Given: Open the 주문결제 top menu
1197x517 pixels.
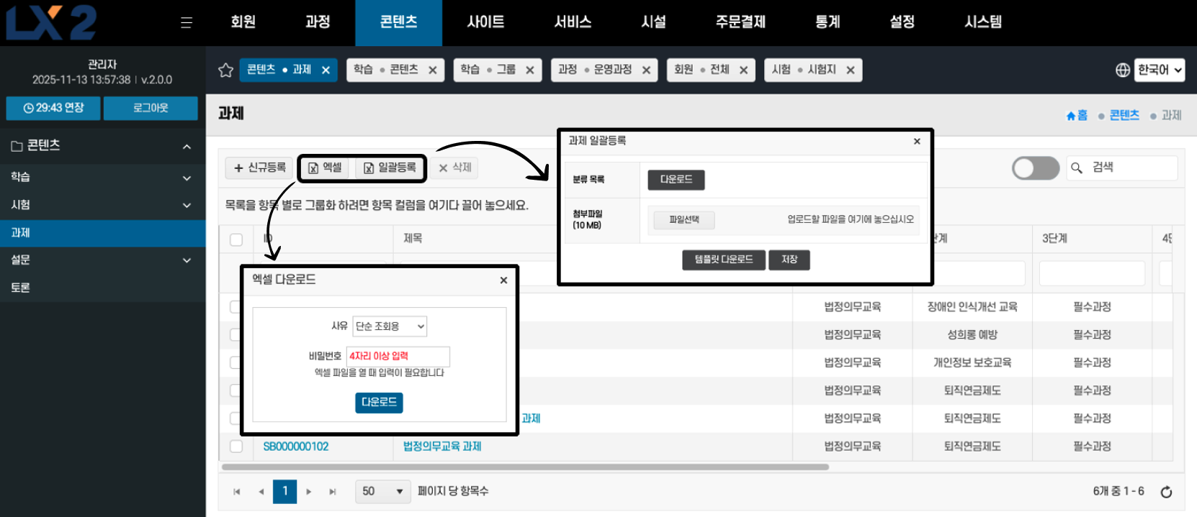Looking at the screenshot, I should [740, 22].
